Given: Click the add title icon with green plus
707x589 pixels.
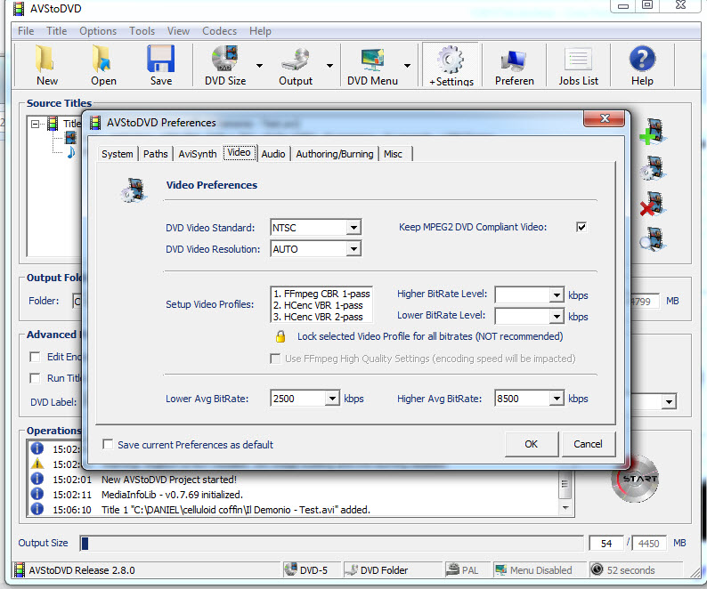Looking at the screenshot, I should click(653, 132).
